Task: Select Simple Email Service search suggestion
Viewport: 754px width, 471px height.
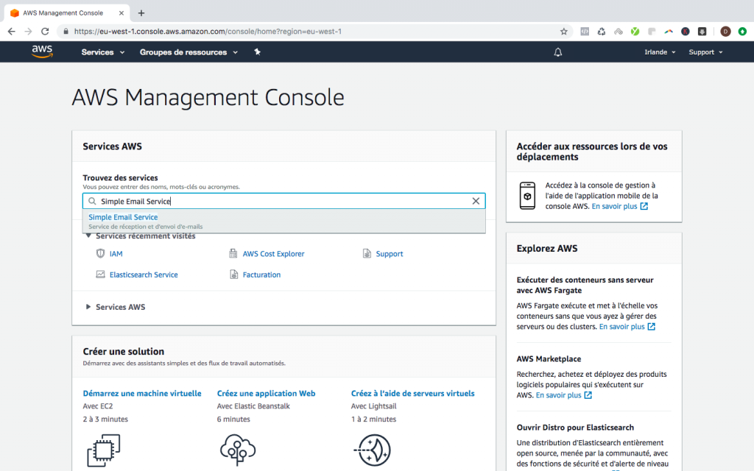Action: [123, 218]
